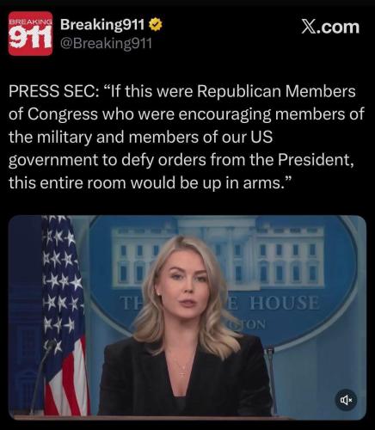Click the white 911 numerals in the logo
The image size is (375, 430).
point(30,36)
